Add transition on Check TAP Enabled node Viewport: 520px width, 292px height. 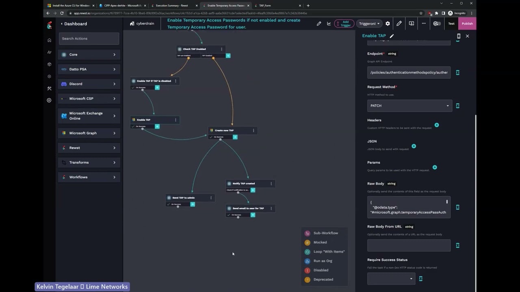(x=228, y=56)
